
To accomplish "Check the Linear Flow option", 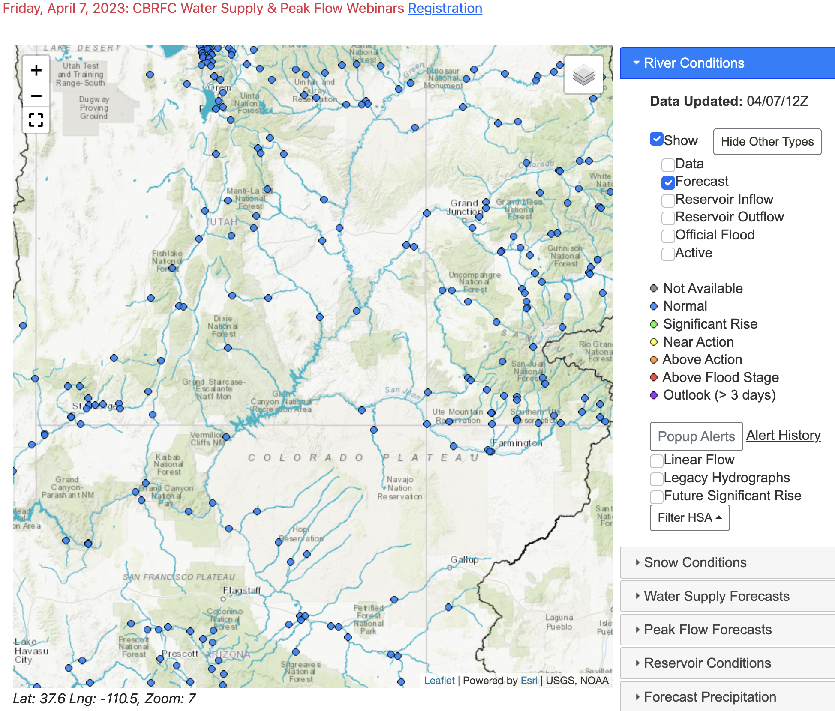I will pyautogui.click(x=656, y=461).
